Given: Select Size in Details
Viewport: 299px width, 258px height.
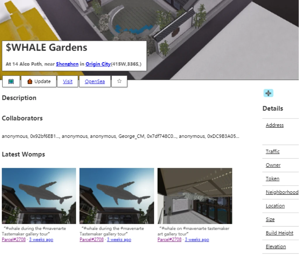Looking at the screenshot, I should 270,219.
